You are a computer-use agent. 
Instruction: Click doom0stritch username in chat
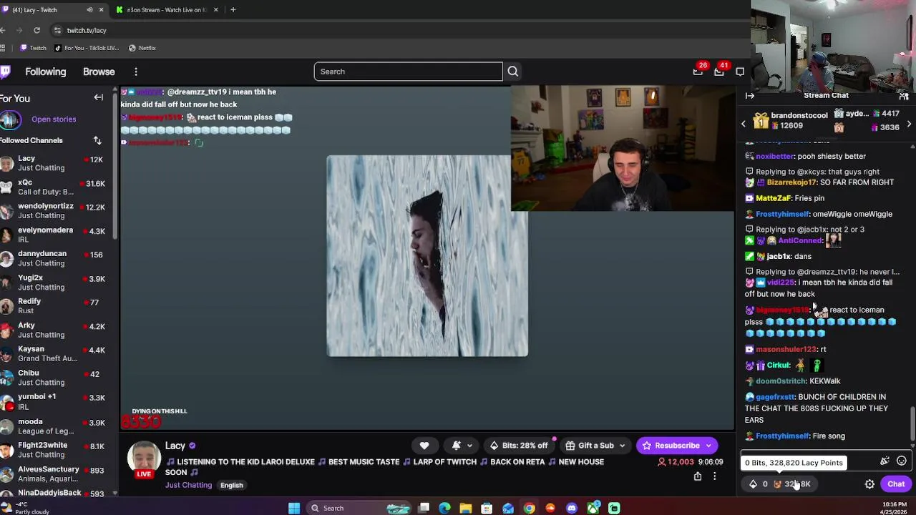click(x=781, y=381)
